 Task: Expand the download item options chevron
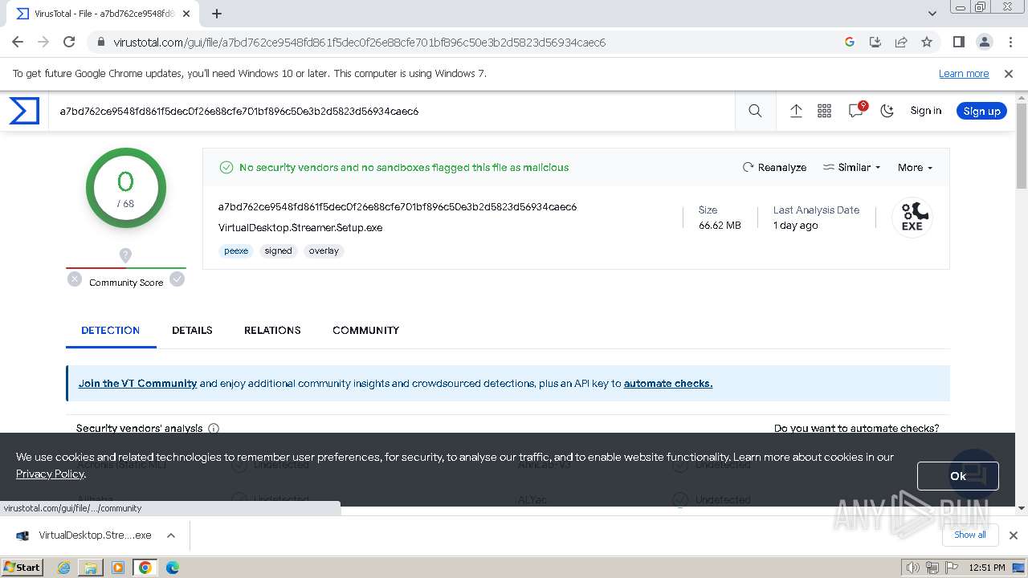171,535
